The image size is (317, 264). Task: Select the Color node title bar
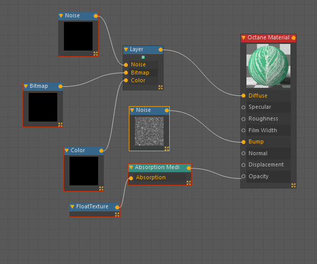tap(84, 151)
